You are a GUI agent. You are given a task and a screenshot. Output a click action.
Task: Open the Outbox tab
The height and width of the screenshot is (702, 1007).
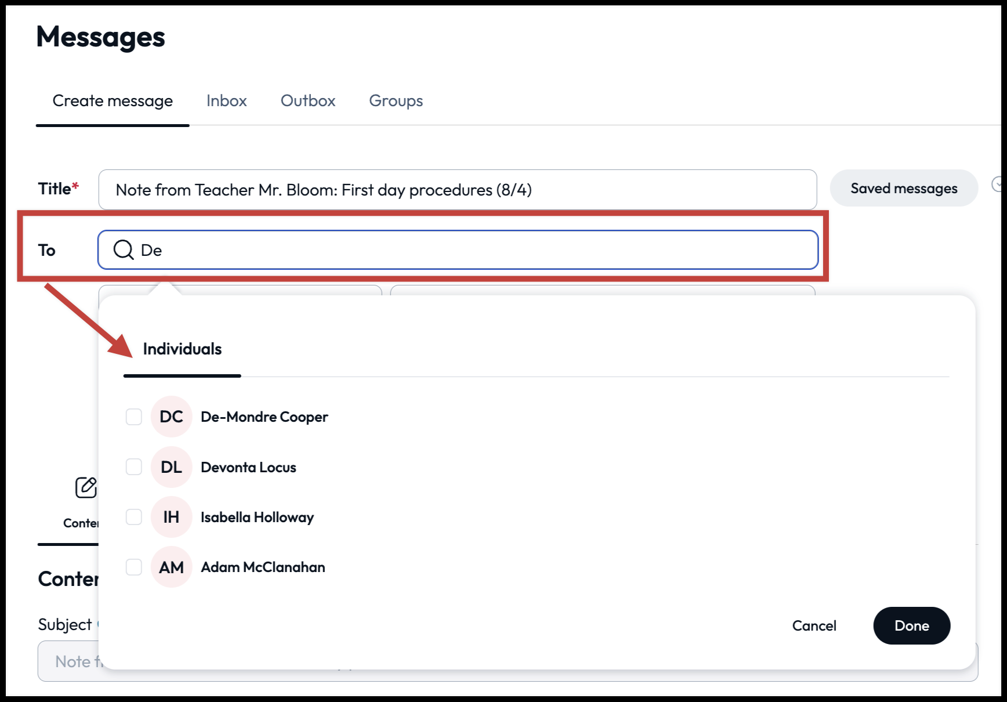(x=308, y=101)
